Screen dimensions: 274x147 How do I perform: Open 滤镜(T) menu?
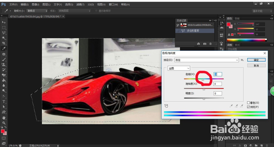coord(80,5)
